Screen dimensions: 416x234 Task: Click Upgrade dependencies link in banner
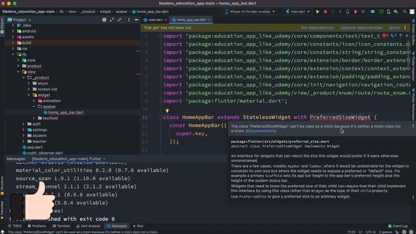361,27
